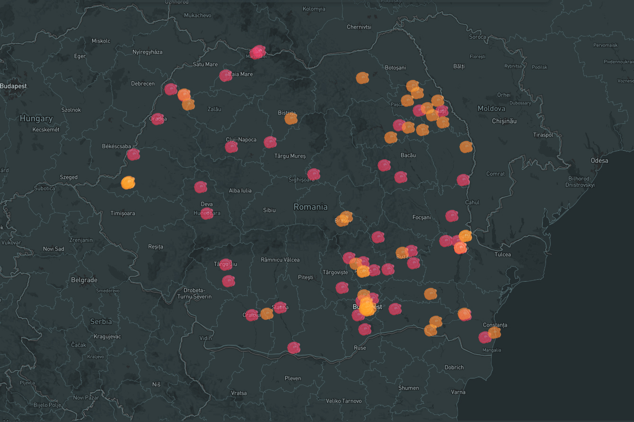Select the bright orange marker on Galați
The width and height of the screenshot is (634, 422).
coord(465,236)
